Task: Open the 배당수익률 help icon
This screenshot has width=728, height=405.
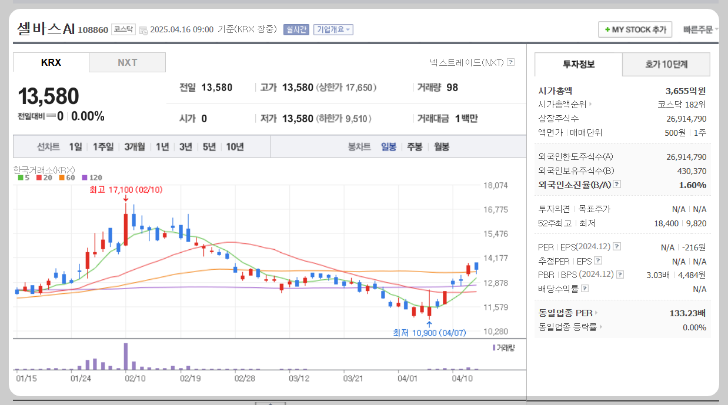Action: [585, 289]
